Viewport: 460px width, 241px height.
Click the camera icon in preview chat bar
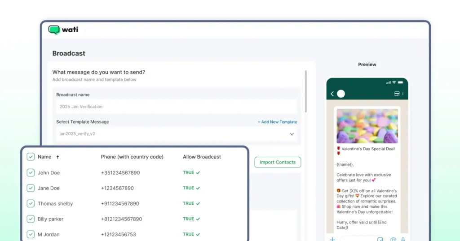(x=393, y=239)
